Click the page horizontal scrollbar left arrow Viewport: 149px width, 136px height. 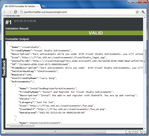click(x=3, y=132)
